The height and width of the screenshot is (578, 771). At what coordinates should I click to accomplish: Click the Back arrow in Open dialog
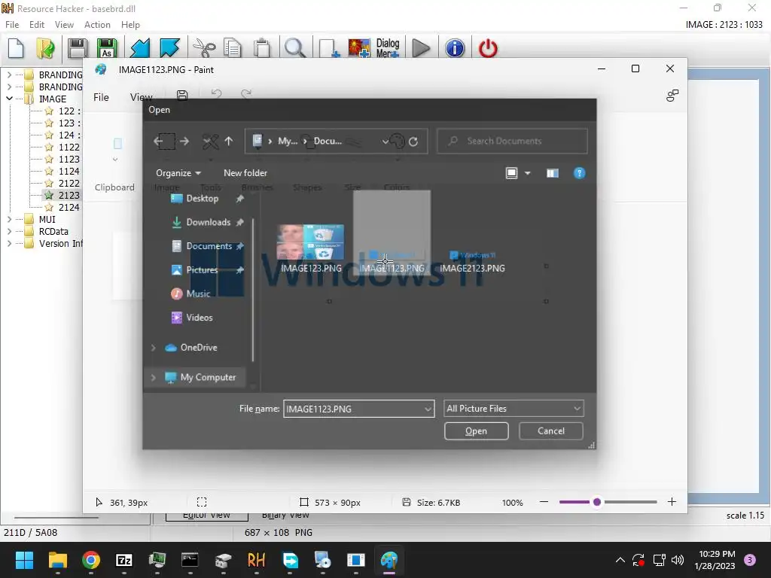point(158,141)
